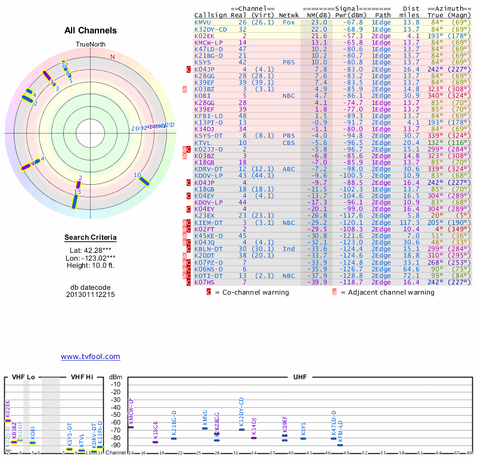Screen dimensions: 477x458
Task: Click the KMCW-LP bar in the UHF chart
Action: click(x=131, y=427)
